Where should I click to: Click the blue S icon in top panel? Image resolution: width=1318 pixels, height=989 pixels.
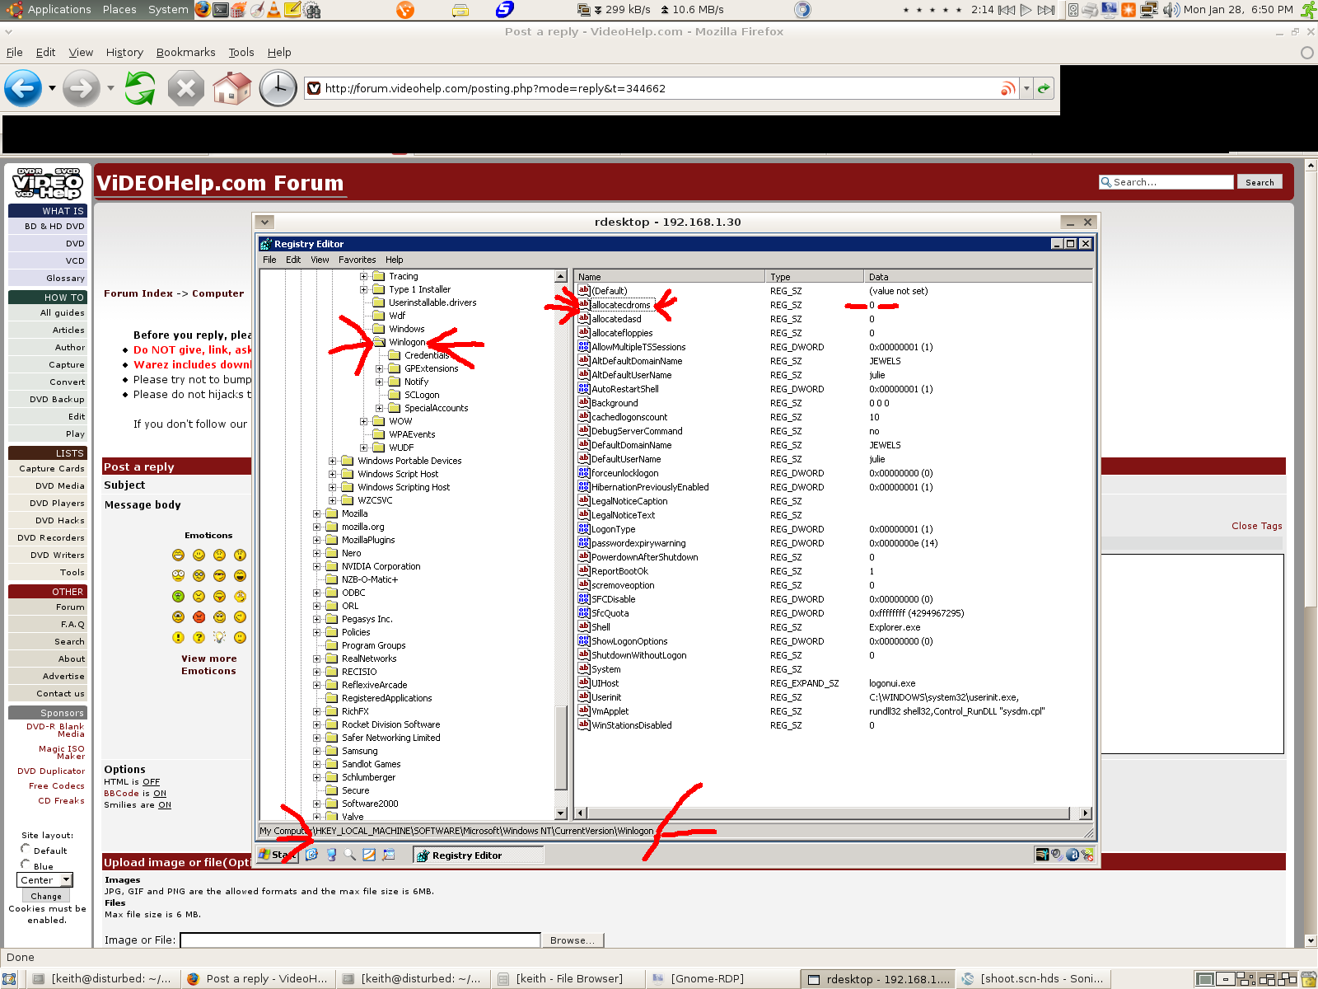(504, 10)
